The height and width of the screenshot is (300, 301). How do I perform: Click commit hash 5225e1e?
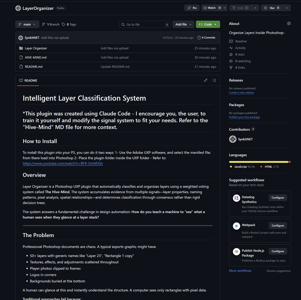(x=168, y=38)
